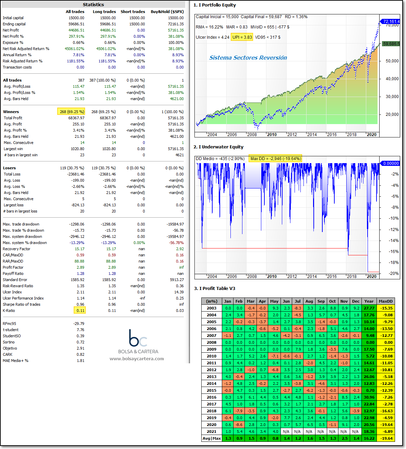The image size is (406, 449).
Task: Click the "Statistics" panel title
Action: (93, 4)
